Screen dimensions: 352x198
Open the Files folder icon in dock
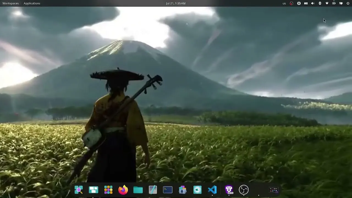click(138, 190)
